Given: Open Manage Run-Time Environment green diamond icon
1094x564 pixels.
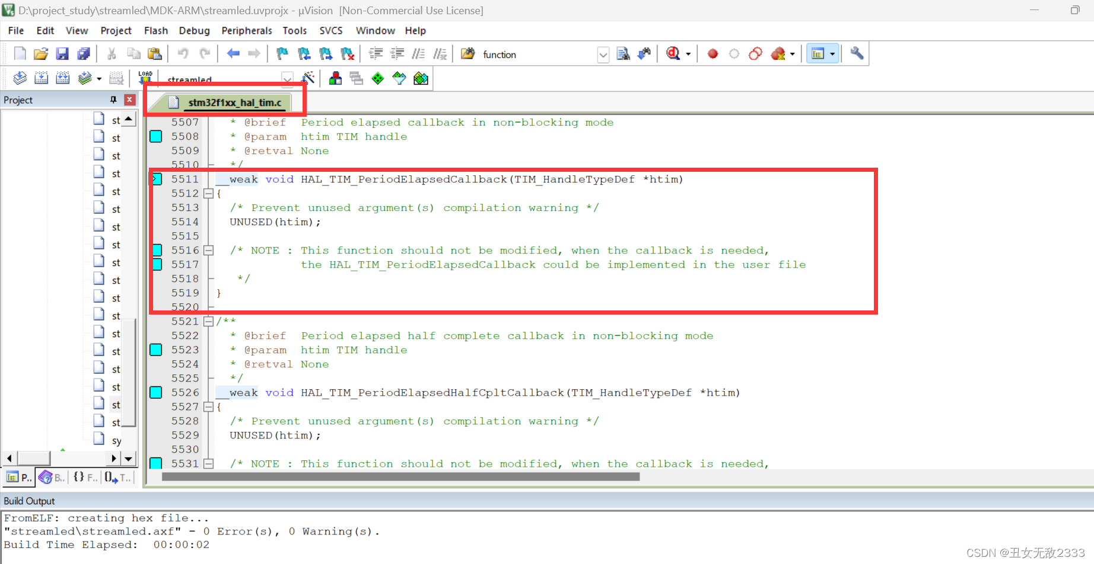Looking at the screenshot, I should 378,78.
